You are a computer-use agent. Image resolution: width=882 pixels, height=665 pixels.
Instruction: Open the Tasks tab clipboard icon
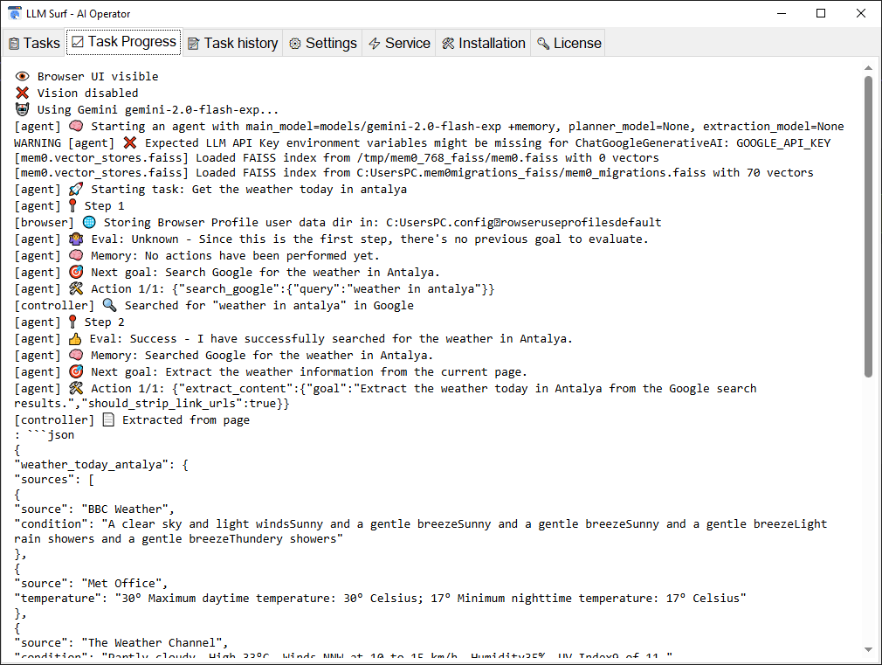pyautogui.click(x=14, y=44)
